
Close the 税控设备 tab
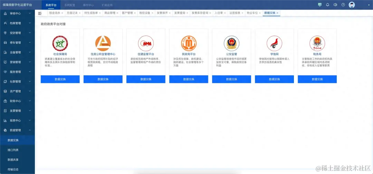tap(153, 13)
